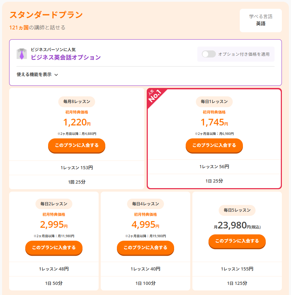Click the No.1 popularity ribbon badge

click(x=155, y=96)
